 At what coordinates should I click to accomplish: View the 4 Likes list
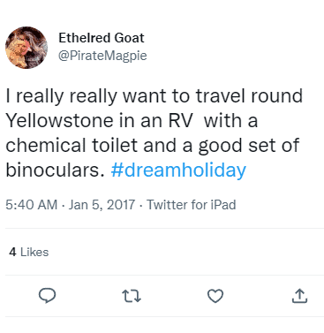29,252
